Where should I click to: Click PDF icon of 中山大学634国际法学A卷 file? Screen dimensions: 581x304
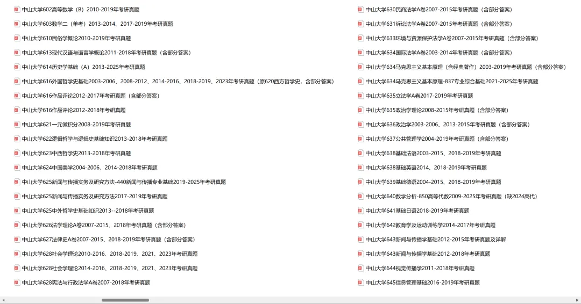(x=360, y=53)
